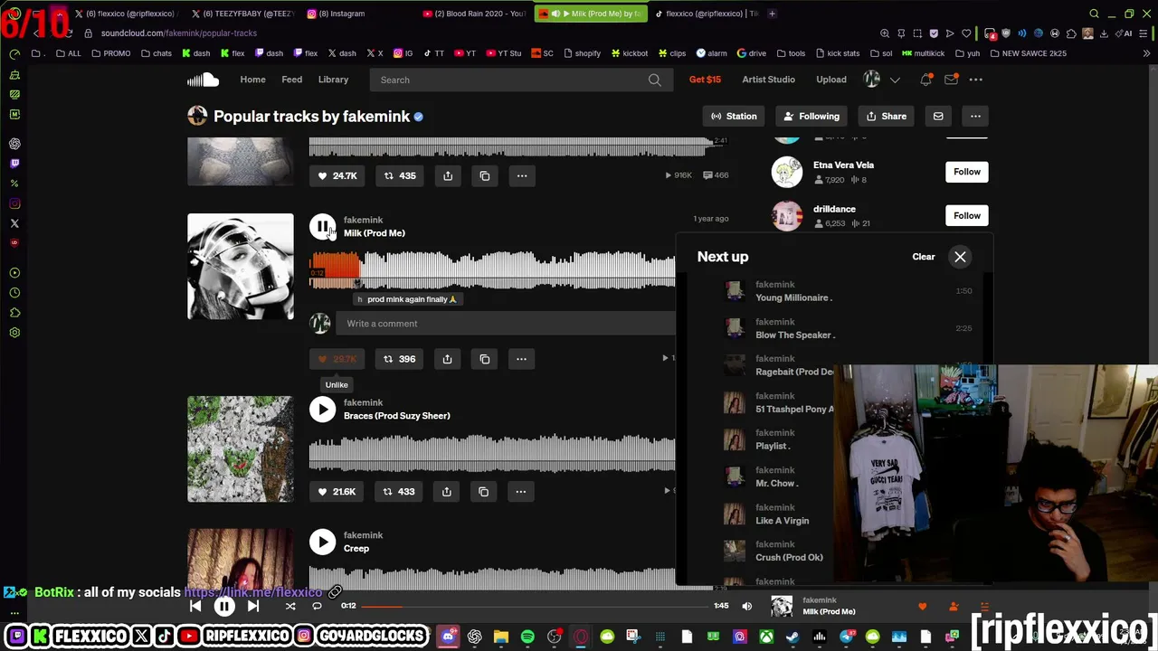Image resolution: width=1158 pixels, height=651 pixels.
Task: Open more options for Milk (Prod Me)
Action: pyautogui.click(x=521, y=359)
